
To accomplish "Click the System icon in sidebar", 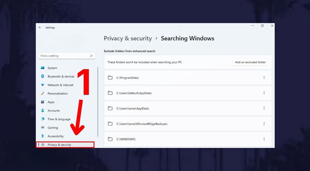I will (x=43, y=68).
